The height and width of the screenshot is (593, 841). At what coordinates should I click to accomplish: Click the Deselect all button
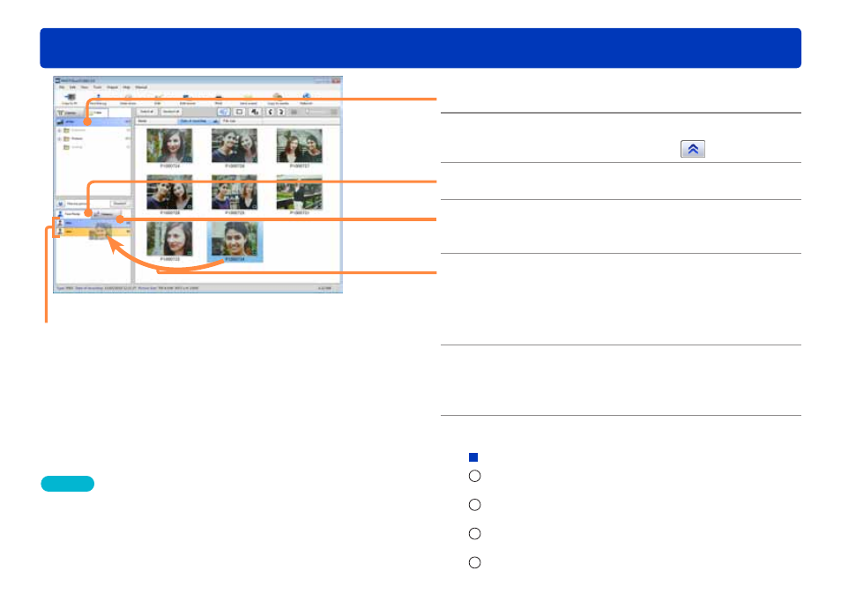171,112
